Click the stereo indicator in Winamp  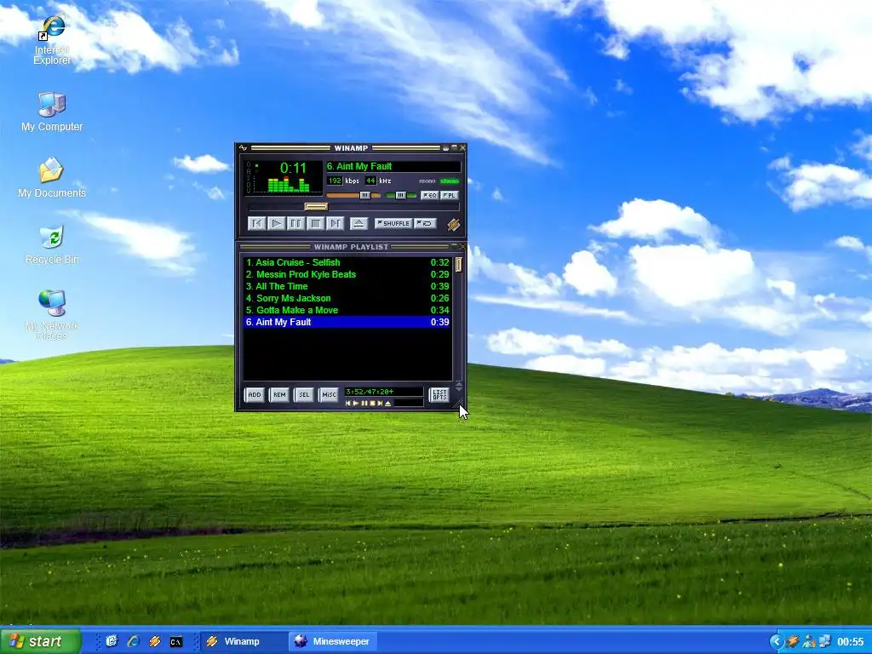point(450,181)
